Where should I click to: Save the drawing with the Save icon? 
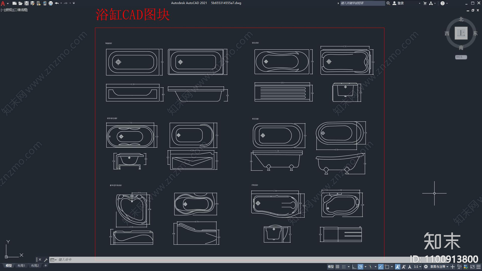27,3
